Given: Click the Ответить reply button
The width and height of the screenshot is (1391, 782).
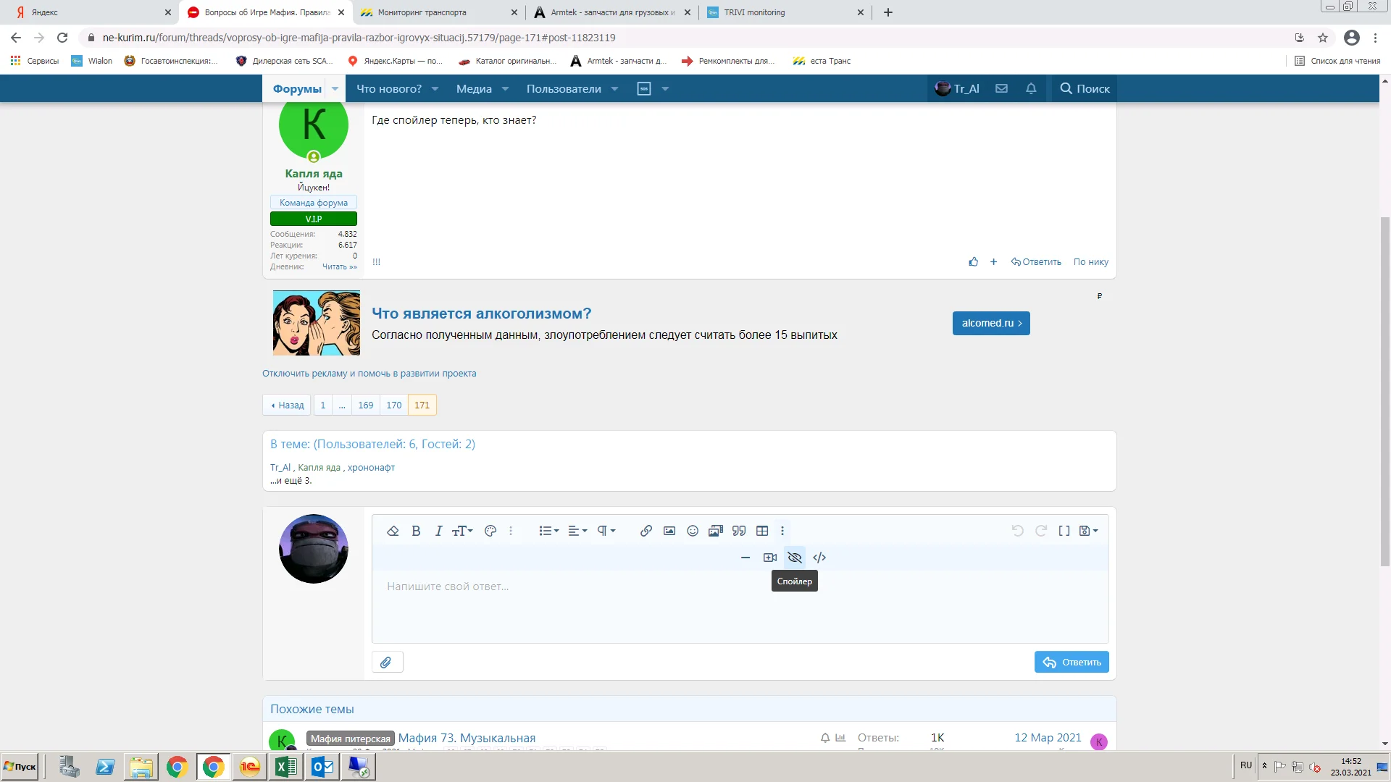Looking at the screenshot, I should point(1072,661).
